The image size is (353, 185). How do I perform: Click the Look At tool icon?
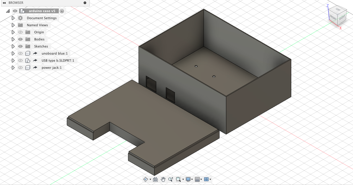click(155, 179)
